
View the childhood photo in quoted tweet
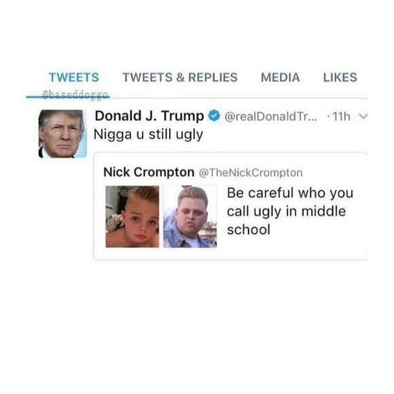point(132,217)
